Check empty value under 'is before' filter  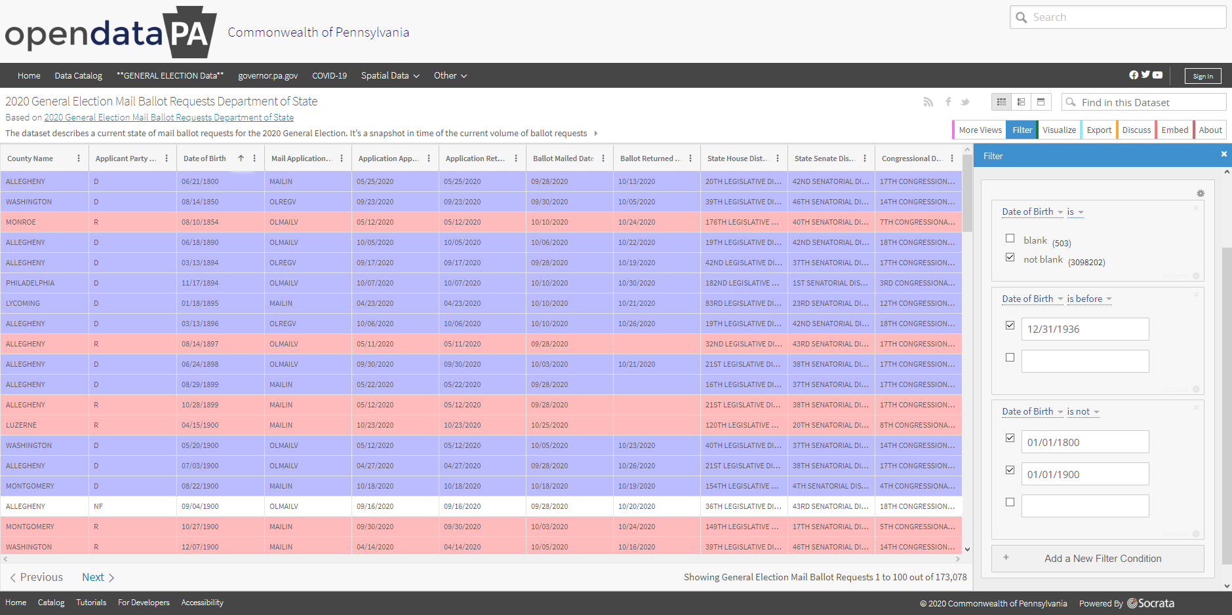point(1010,358)
